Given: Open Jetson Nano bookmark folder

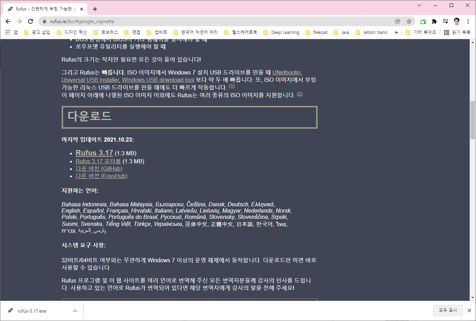Looking at the screenshot, I should pyautogui.click(x=372, y=32).
